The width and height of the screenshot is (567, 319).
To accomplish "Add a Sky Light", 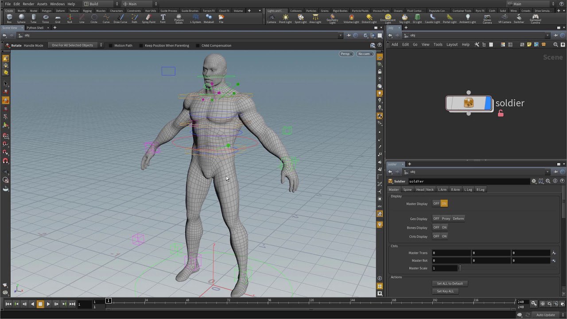I will coord(404,19).
